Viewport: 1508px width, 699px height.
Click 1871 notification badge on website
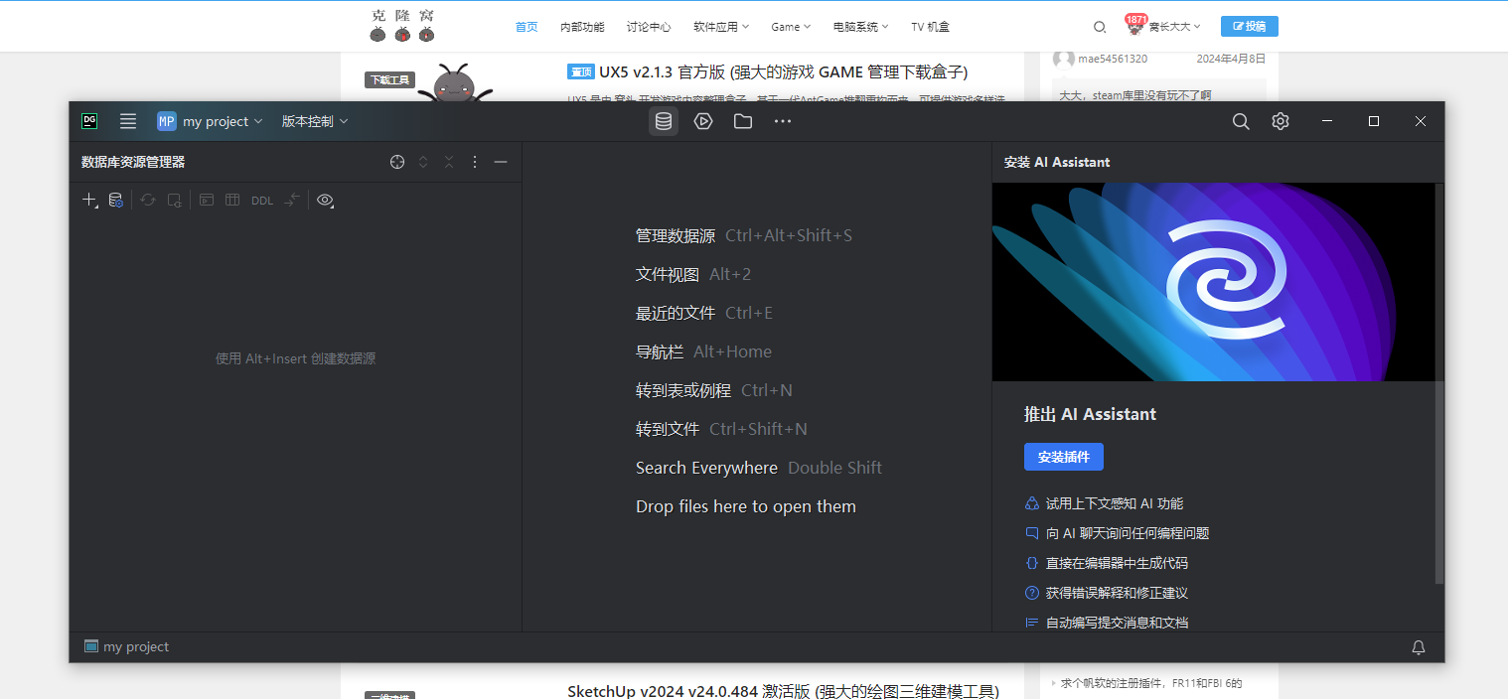click(x=1136, y=19)
